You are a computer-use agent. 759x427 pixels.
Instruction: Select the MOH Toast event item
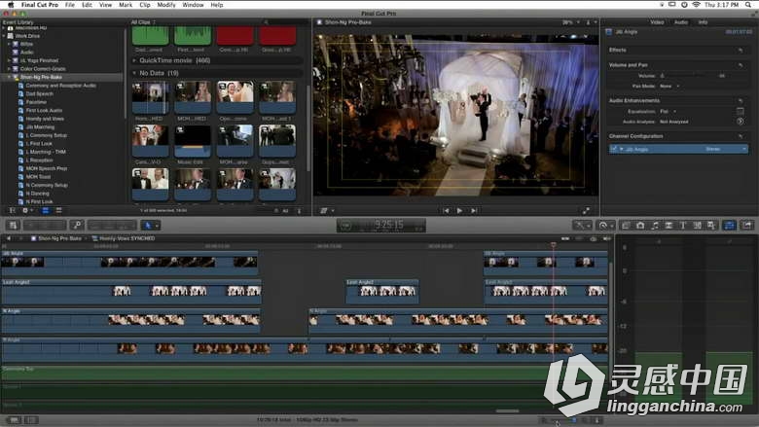coord(38,176)
